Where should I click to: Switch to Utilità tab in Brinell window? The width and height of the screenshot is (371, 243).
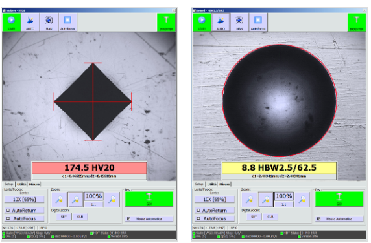click(x=211, y=184)
